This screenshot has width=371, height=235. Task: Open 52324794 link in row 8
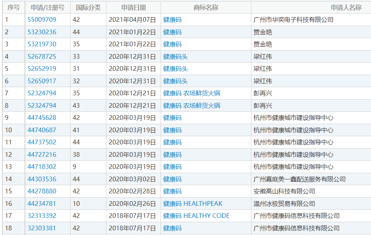(42, 105)
